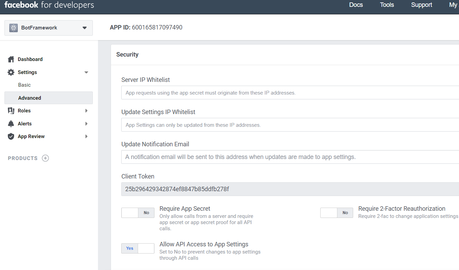
Task: Click the BotFramework app atom icon
Action: coord(13,28)
